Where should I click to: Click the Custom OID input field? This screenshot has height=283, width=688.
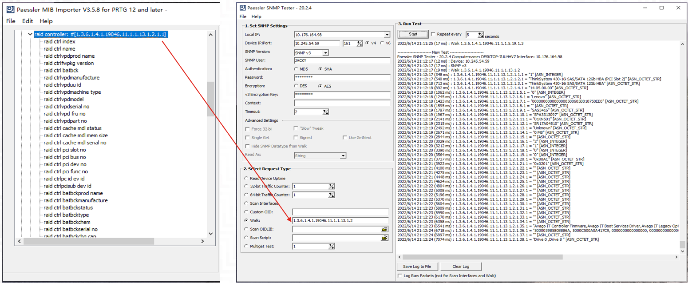tap(340, 212)
